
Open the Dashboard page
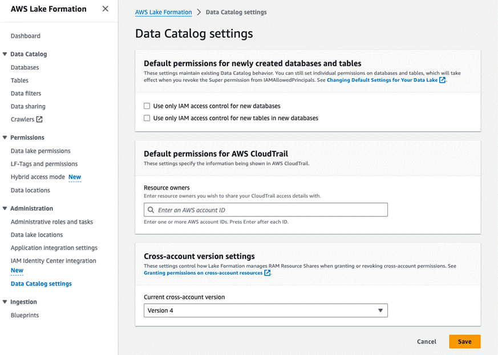pyautogui.click(x=26, y=36)
